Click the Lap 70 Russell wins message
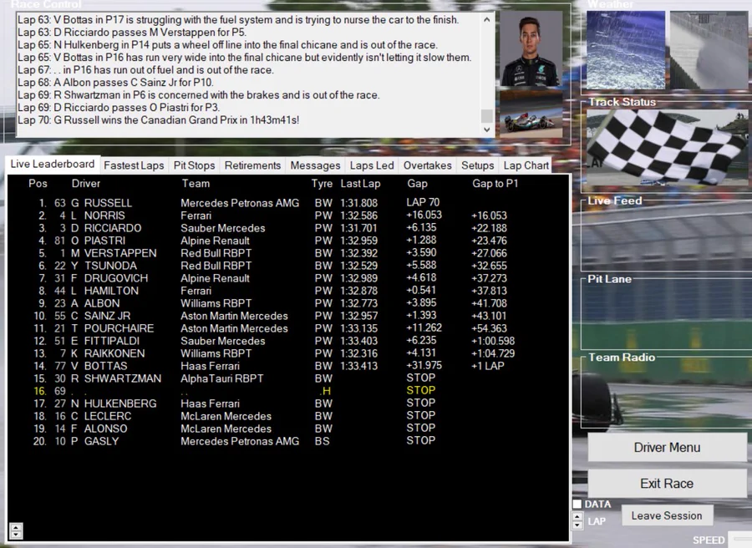Viewport: 752px width, 548px height. tap(158, 119)
